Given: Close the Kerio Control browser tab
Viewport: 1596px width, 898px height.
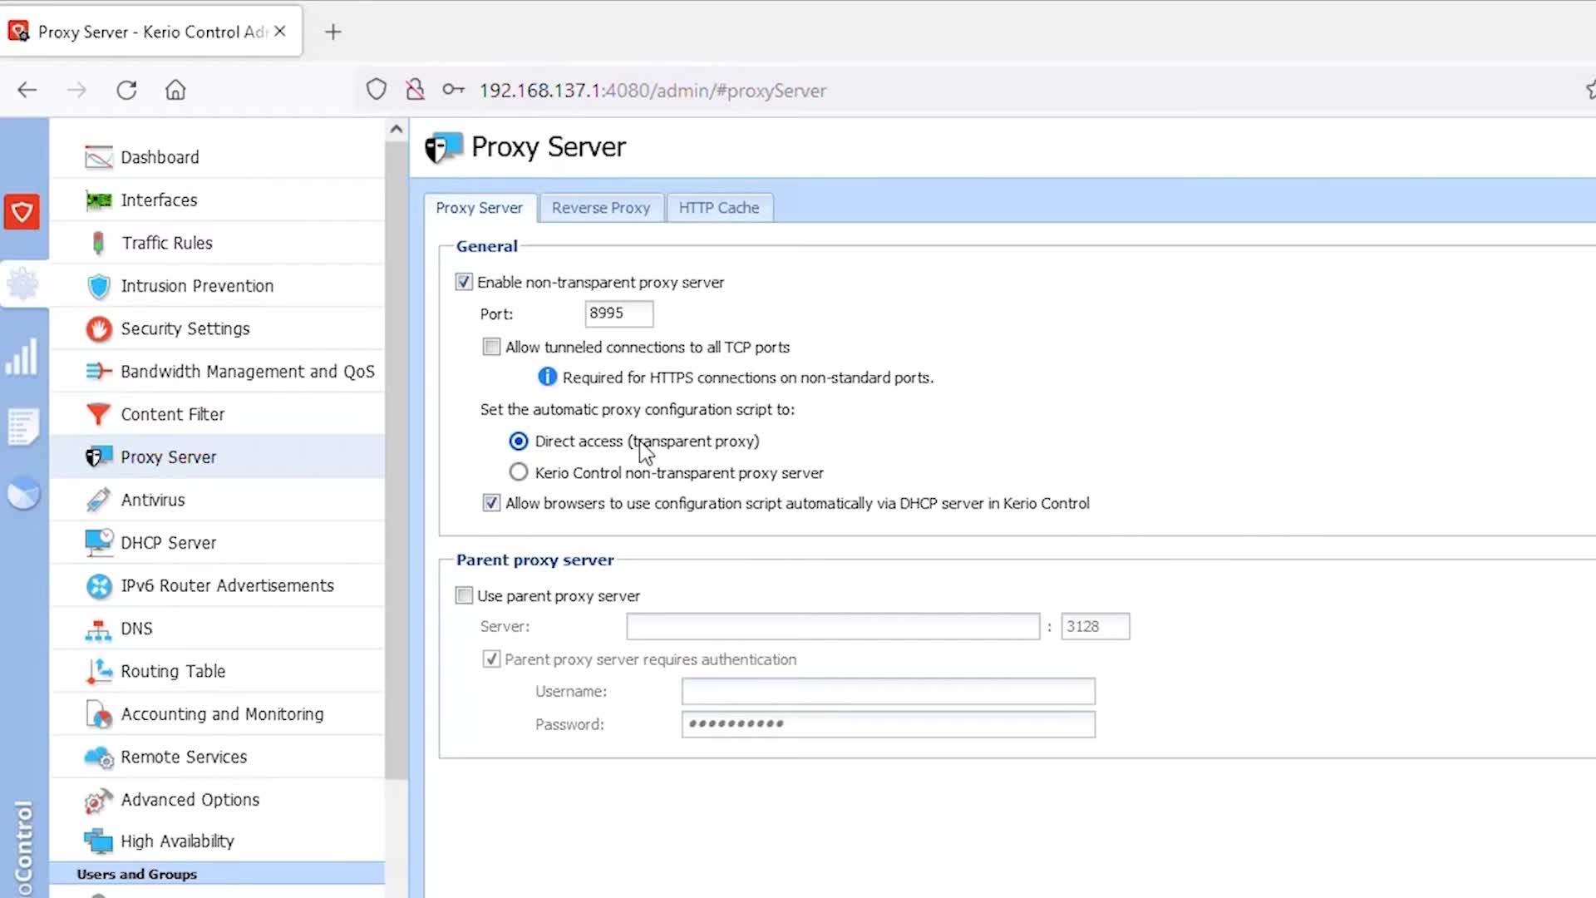Looking at the screenshot, I should [x=280, y=31].
